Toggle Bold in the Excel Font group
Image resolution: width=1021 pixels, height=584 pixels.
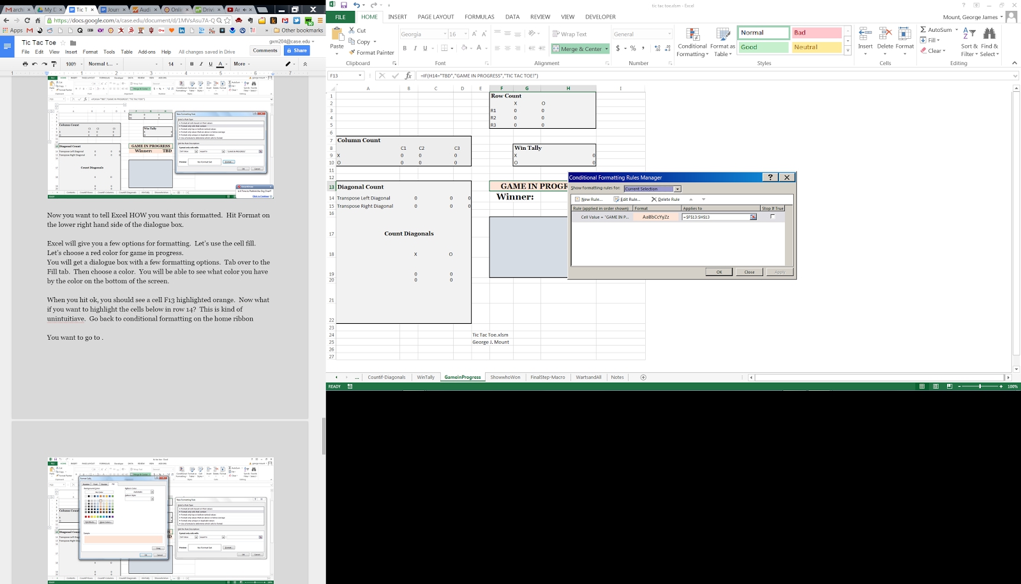click(x=405, y=48)
